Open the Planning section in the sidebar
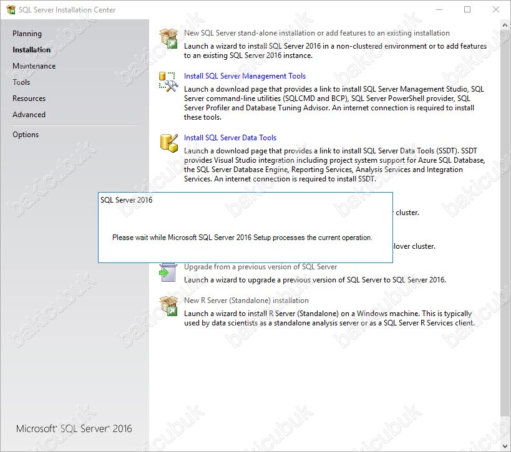The width and height of the screenshot is (511, 452). [x=27, y=34]
